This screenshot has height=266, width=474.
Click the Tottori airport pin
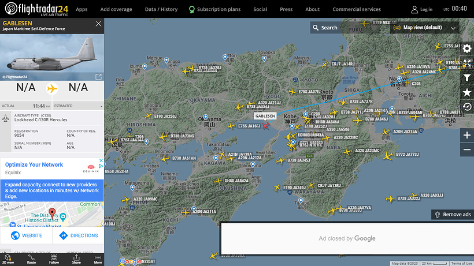[x=225, y=57]
